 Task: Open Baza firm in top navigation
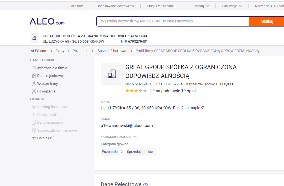coord(76,6)
